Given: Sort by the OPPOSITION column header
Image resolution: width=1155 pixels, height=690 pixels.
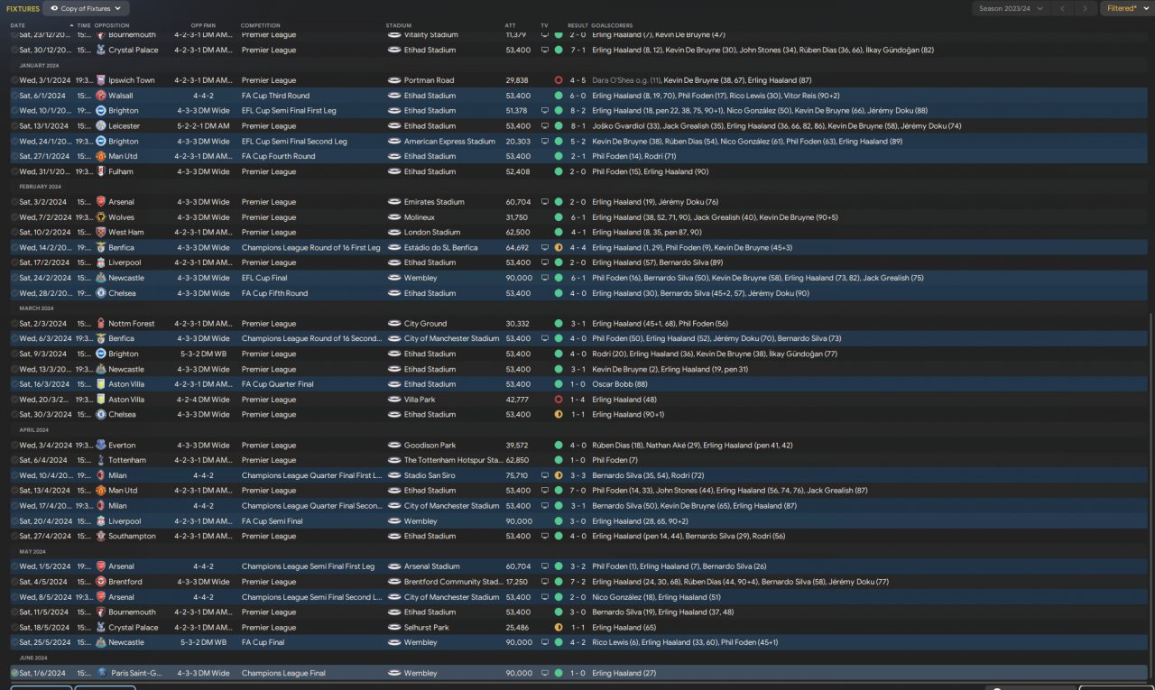Looking at the screenshot, I should click(x=112, y=25).
